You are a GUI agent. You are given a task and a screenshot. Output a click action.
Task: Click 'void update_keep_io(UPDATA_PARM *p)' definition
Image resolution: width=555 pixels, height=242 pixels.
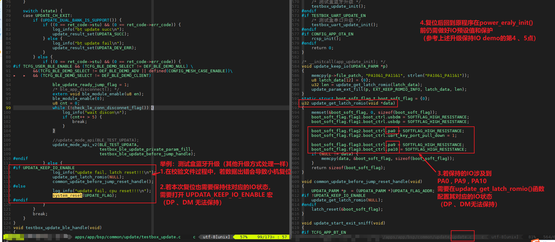(345, 66)
